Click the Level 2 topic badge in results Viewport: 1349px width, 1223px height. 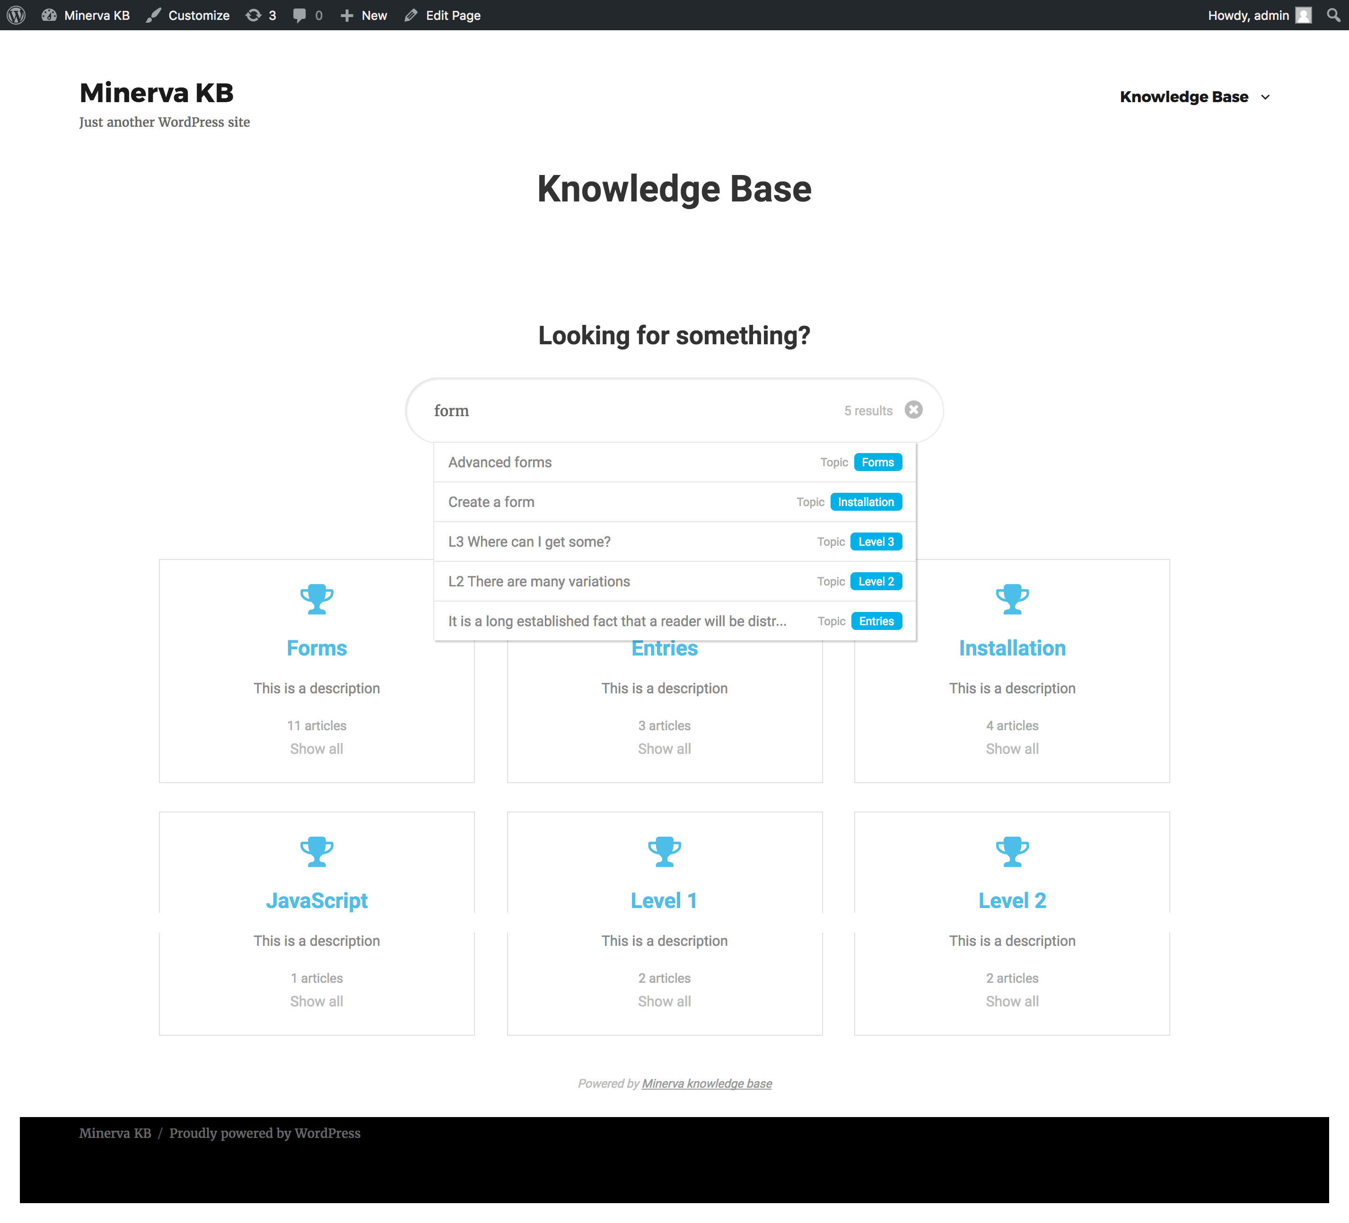click(x=876, y=581)
